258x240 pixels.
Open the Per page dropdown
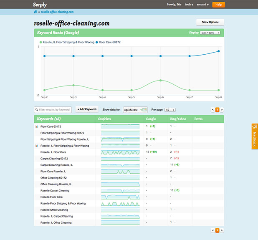point(170,110)
